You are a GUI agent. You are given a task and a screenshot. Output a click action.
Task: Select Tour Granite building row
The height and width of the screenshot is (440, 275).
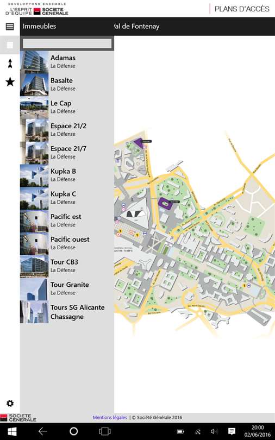(67, 290)
